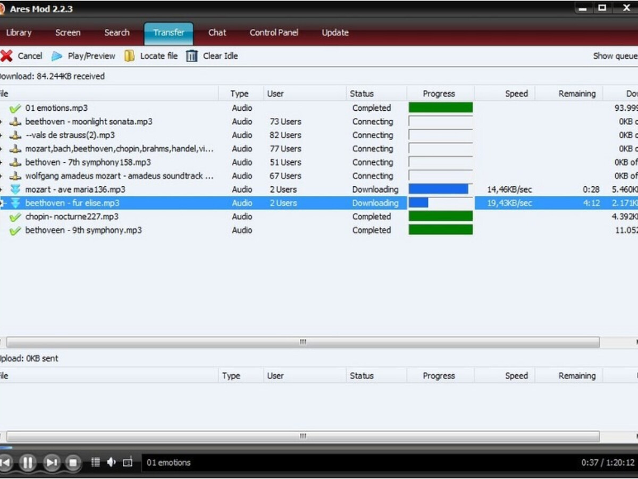
Task: Click the volume speaker icon
Action: (x=111, y=462)
